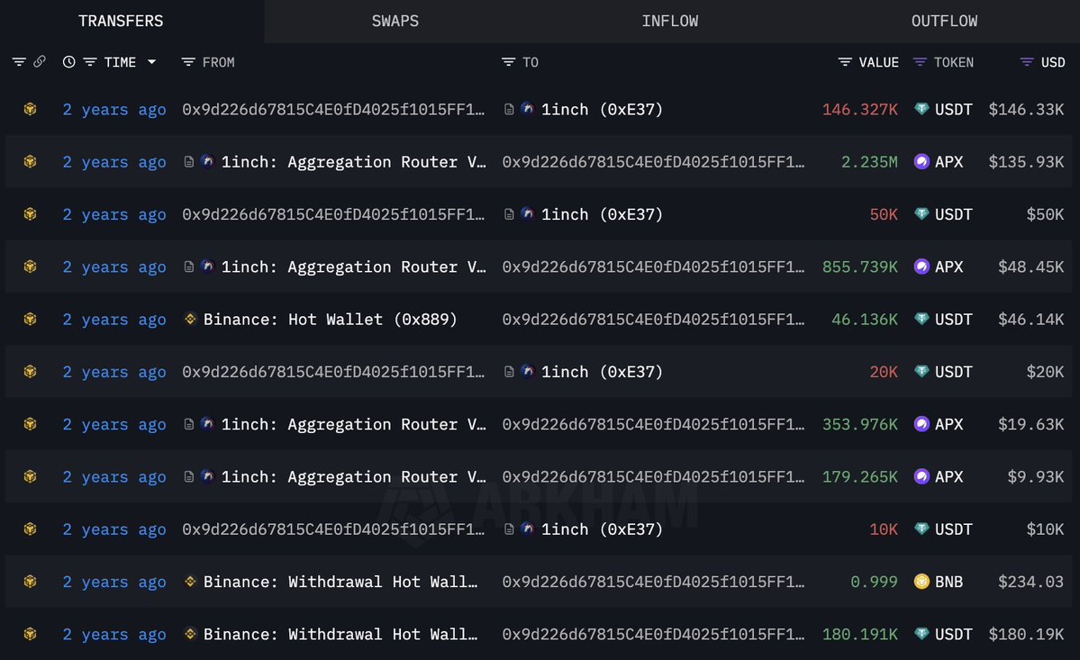Viewport: 1080px width, 660px height.
Task: Select the $46.14K USD cell
Action: (x=1030, y=320)
